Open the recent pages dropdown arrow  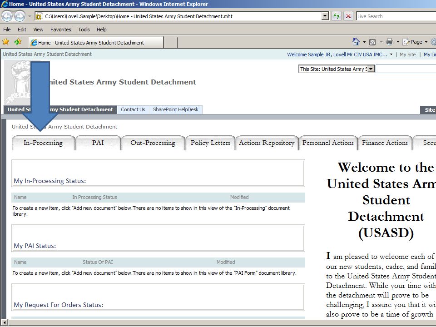pyautogui.click(x=30, y=16)
